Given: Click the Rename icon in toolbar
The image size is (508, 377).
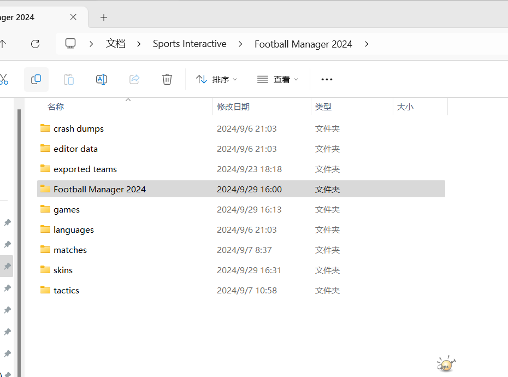Looking at the screenshot, I should tap(102, 79).
